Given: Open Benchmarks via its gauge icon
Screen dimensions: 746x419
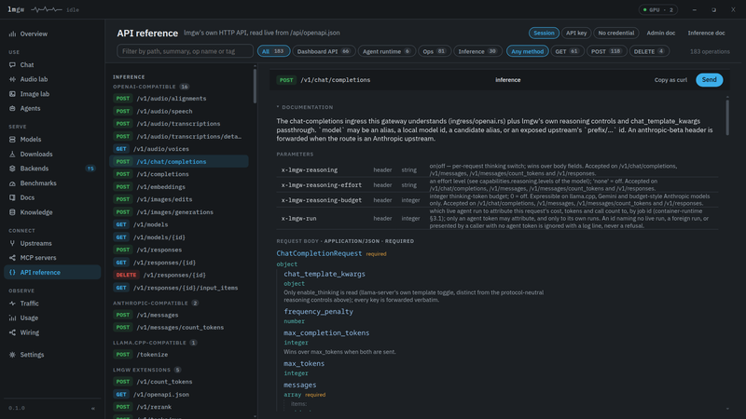Looking at the screenshot, I should [x=12, y=182].
